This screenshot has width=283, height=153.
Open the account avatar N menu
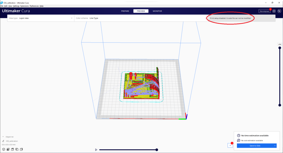coord(279,11)
